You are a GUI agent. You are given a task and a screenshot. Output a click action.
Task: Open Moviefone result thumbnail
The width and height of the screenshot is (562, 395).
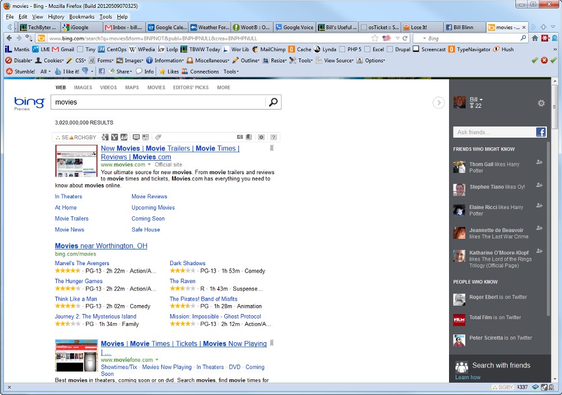[76, 356]
